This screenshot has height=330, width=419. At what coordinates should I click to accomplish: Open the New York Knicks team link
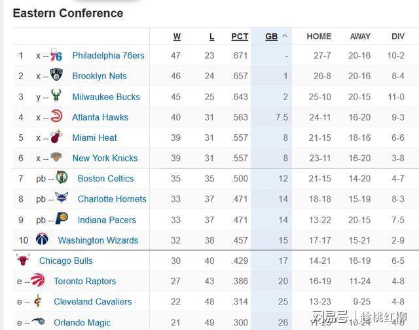[x=105, y=158]
